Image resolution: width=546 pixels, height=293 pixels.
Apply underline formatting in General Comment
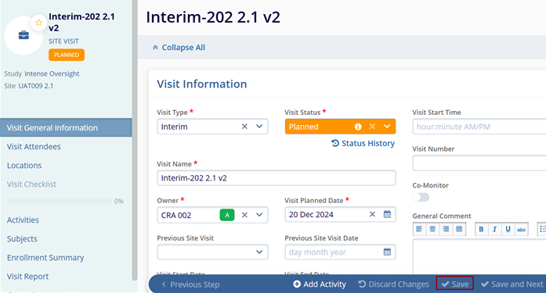508,229
